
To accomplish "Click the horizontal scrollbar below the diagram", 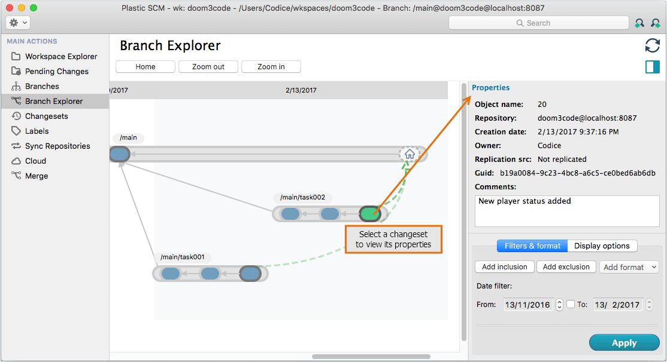I will pyautogui.click(x=371, y=357).
